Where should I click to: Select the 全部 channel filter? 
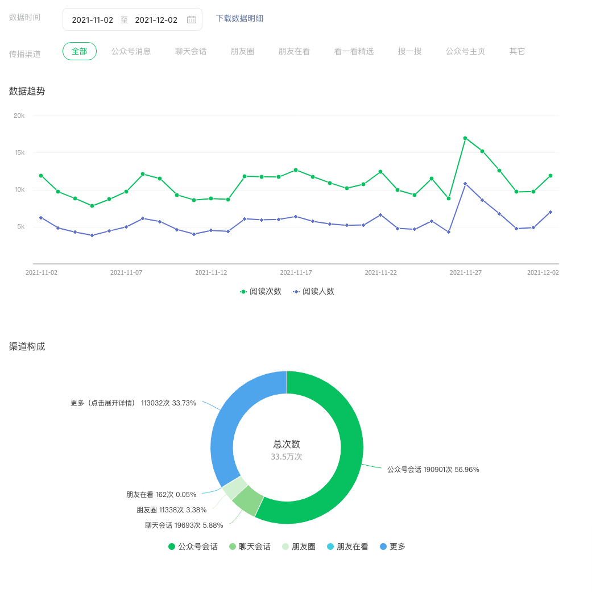pyautogui.click(x=79, y=51)
